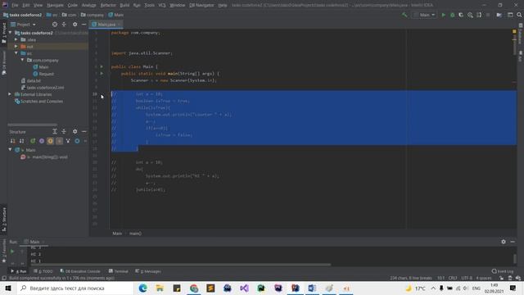
Task: Toggle Show Fields in Structure toolbar
Action: 42,141
